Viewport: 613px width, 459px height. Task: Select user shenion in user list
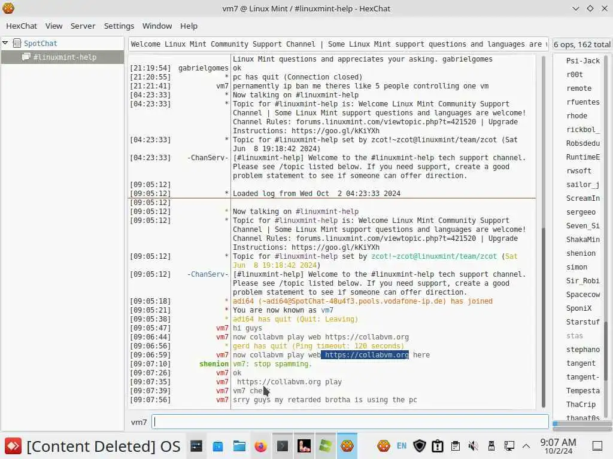[581, 253]
